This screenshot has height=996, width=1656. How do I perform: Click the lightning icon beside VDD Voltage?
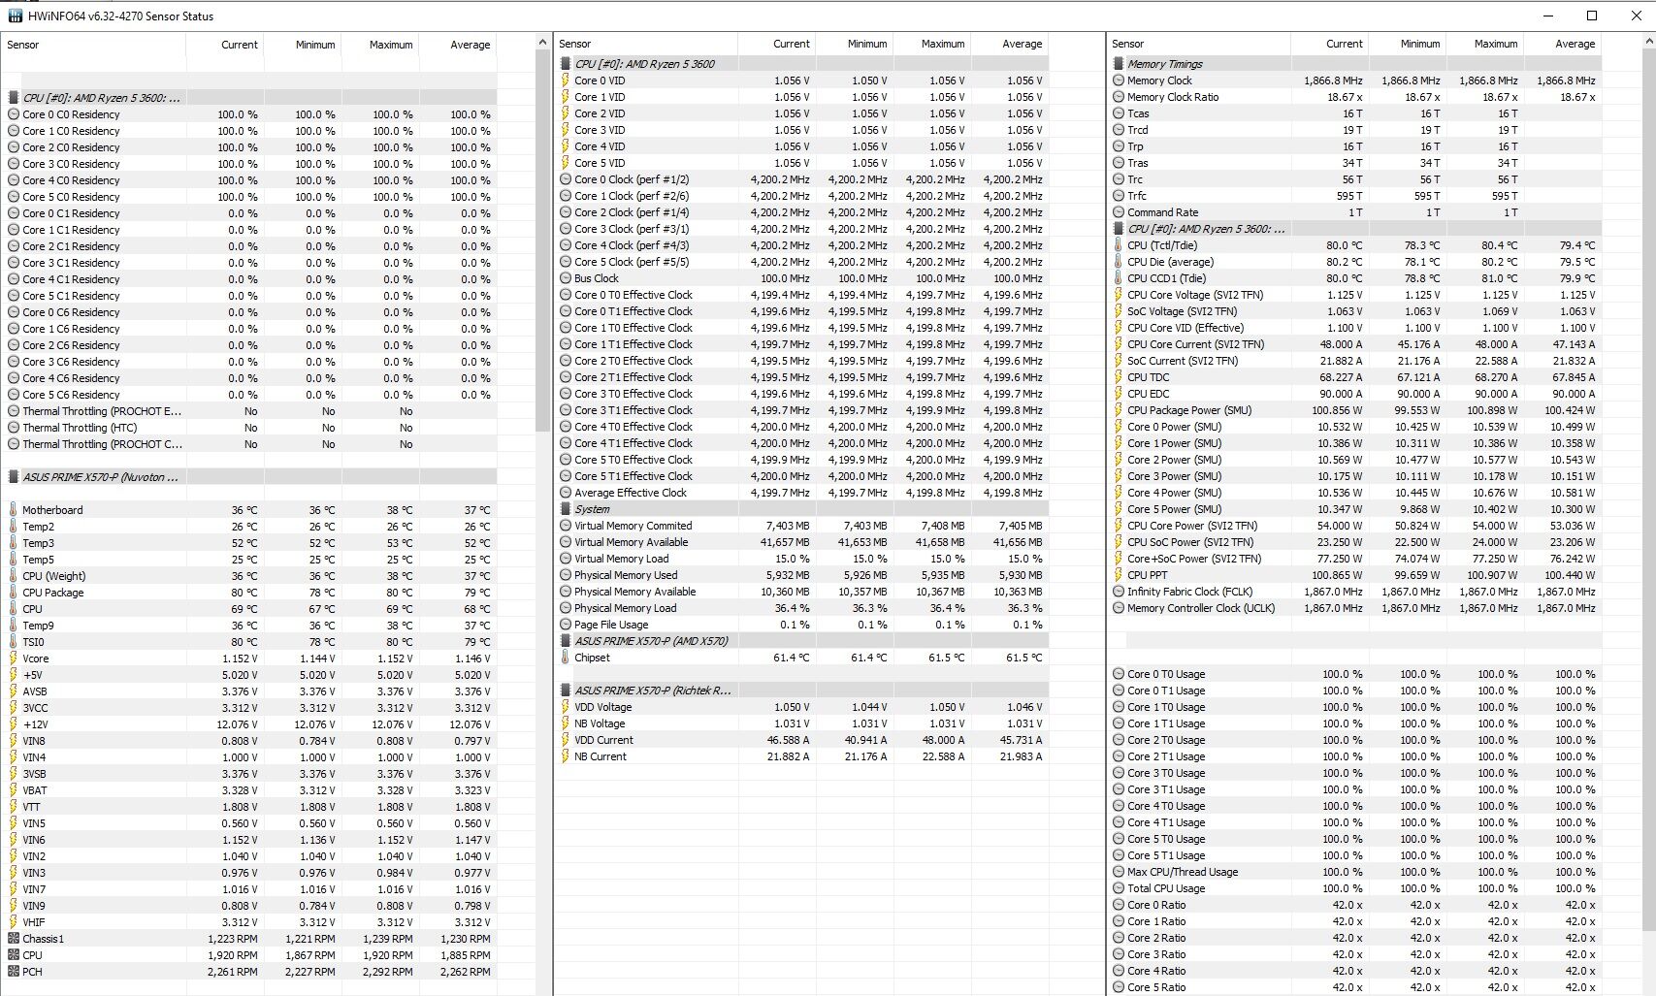point(566,707)
